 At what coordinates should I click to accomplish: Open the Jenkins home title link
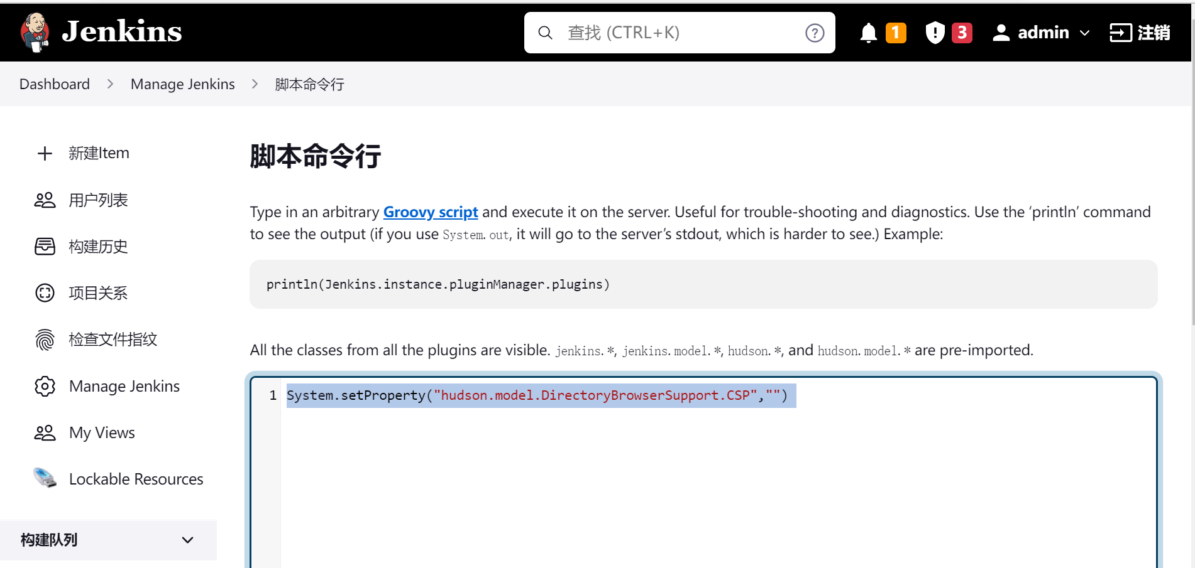pos(122,31)
